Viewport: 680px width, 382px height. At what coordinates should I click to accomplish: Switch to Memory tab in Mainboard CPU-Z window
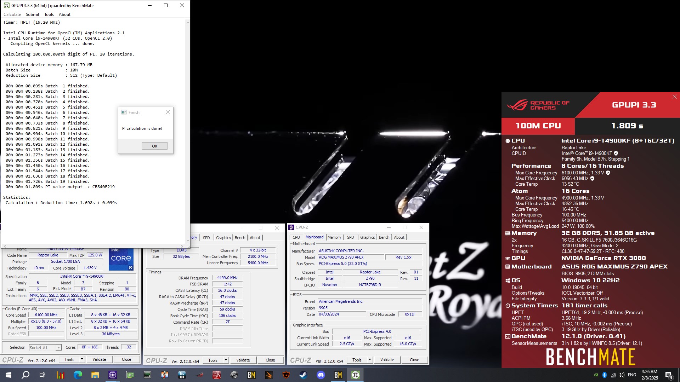(334, 237)
